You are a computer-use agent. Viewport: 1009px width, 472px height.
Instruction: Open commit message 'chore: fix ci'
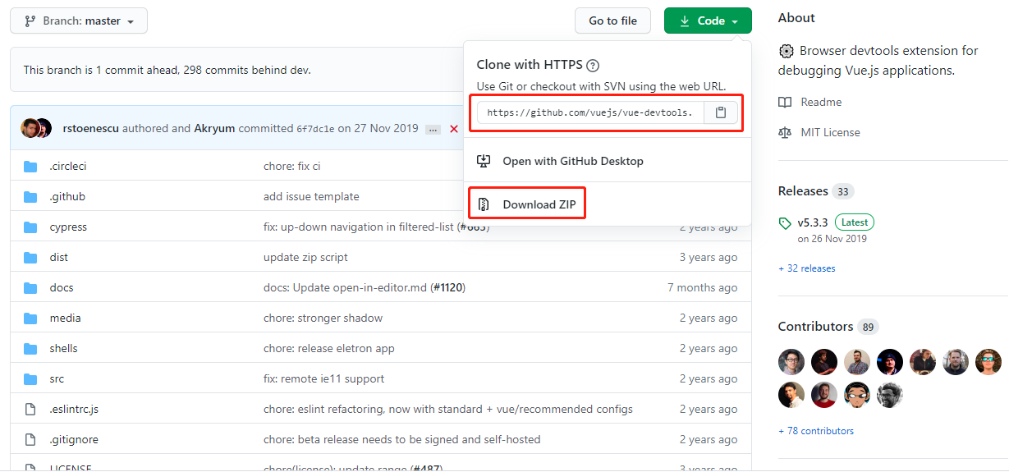pyautogui.click(x=291, y=166)
